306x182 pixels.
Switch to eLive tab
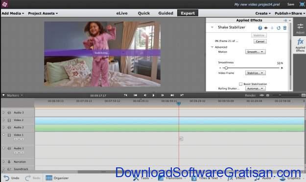click(x=122, y=13)
